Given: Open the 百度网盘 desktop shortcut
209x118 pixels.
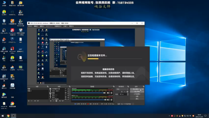Looking at the screenshot, I should click(x=12, y=86).
